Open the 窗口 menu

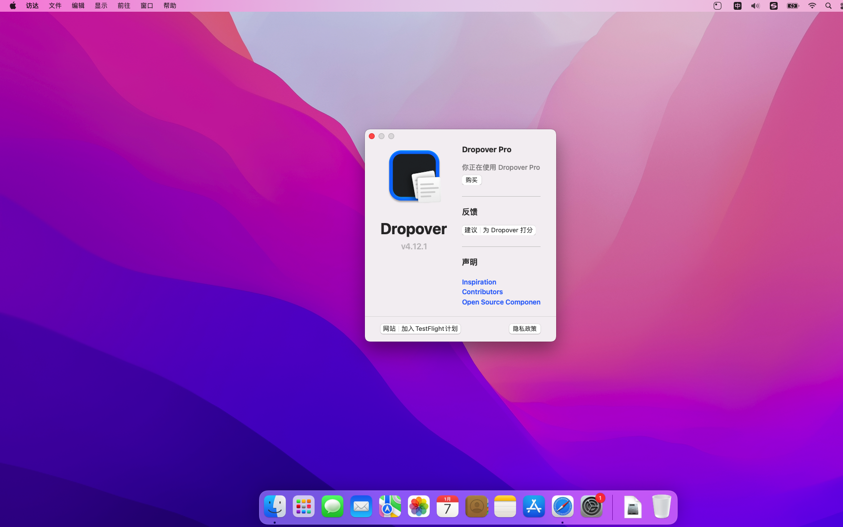coord(147,6)
